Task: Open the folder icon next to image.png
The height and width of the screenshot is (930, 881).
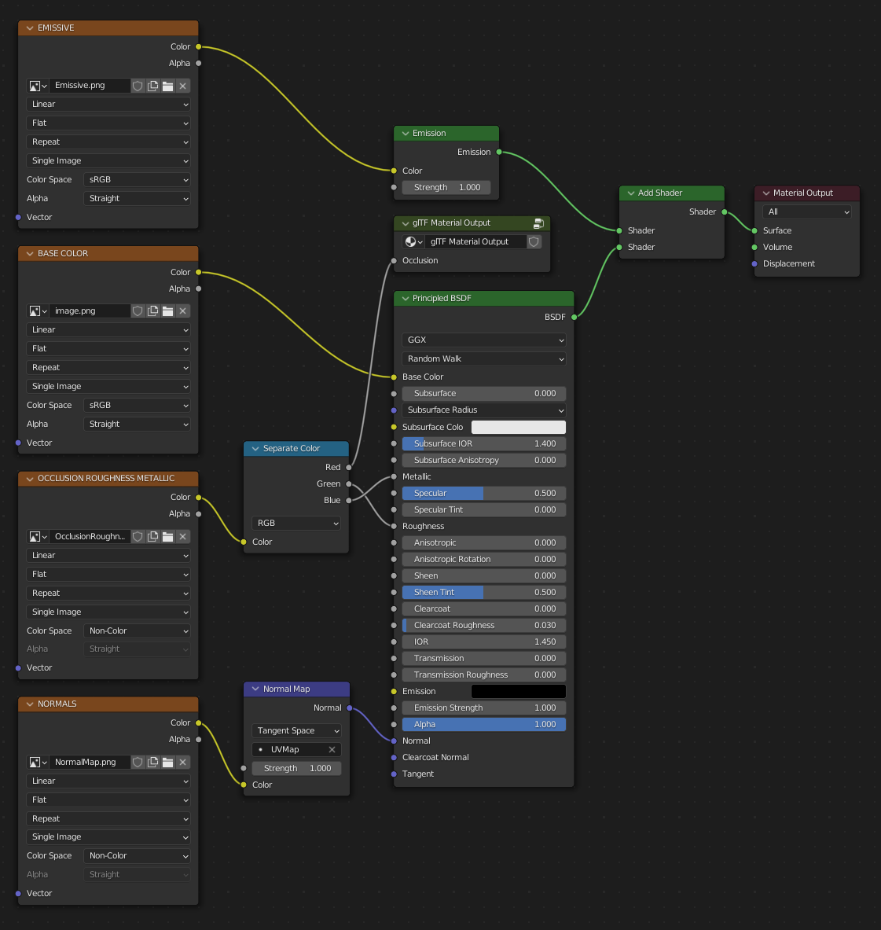Action: (167, 311)
